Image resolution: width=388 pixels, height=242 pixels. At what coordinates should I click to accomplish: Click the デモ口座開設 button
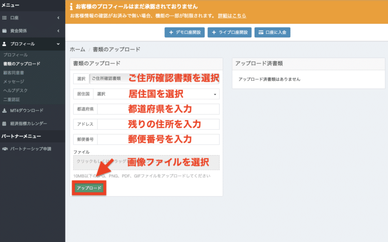pos(185,33)
